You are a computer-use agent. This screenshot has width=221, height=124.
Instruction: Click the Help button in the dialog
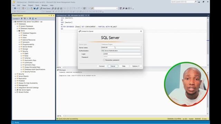click(x=124, y=66)
